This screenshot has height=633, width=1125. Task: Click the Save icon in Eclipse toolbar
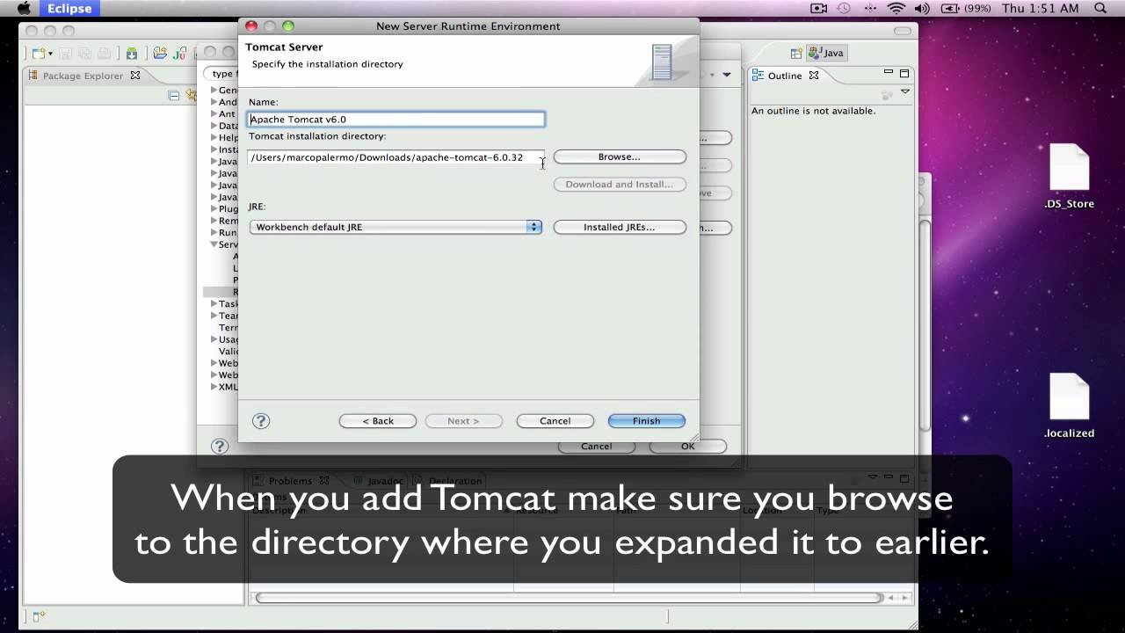pos(67,54)
